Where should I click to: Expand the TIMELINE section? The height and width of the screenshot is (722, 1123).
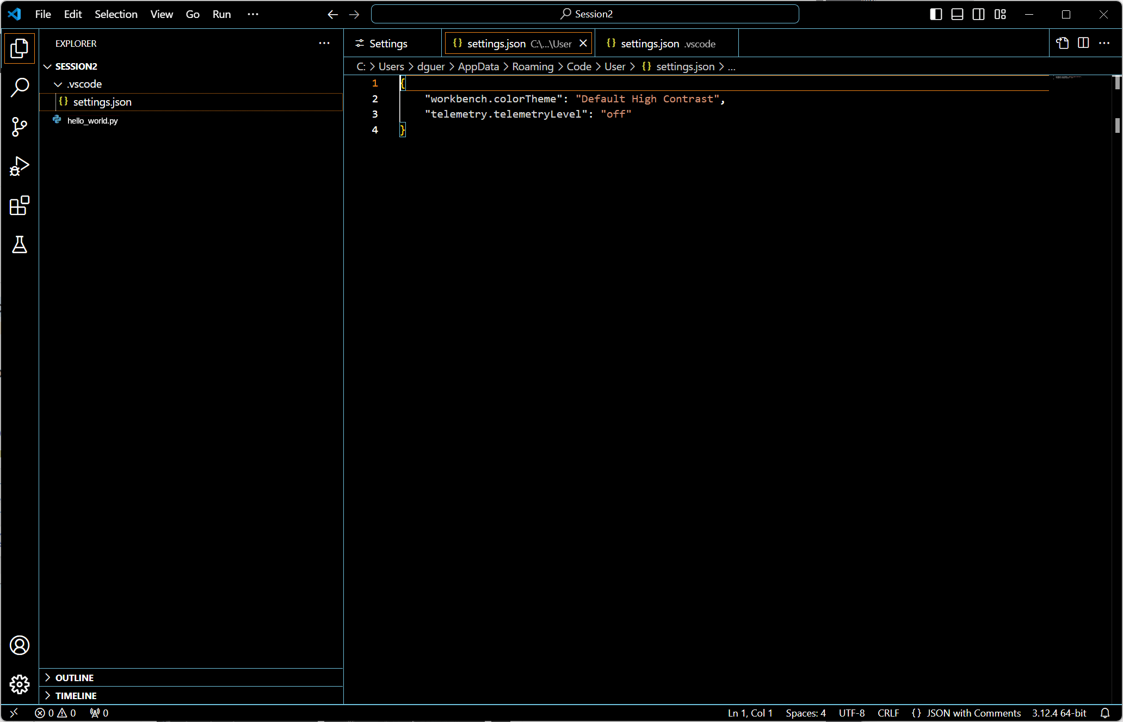76,696
